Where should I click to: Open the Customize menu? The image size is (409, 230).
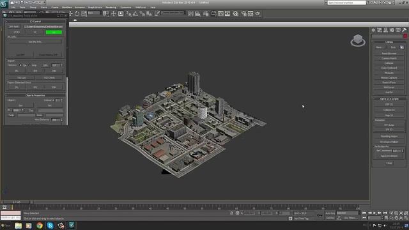click(x=126, y=7)
